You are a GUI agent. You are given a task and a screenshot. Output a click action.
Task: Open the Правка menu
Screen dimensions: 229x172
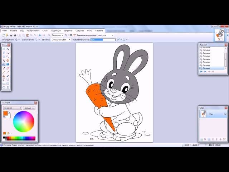14,30
